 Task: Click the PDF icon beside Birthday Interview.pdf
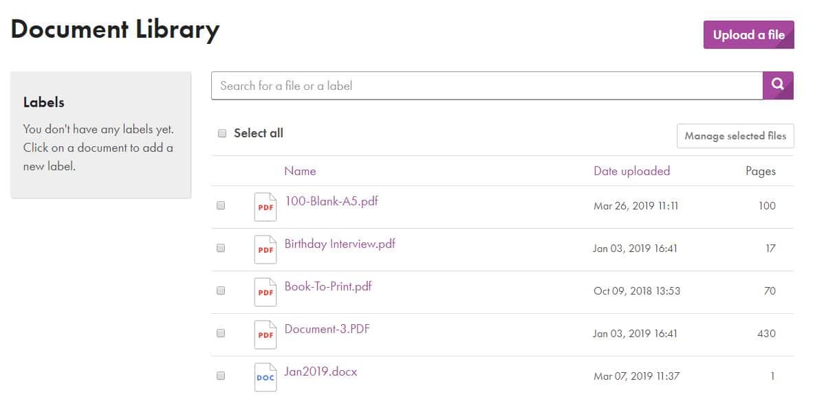[265, 248]
